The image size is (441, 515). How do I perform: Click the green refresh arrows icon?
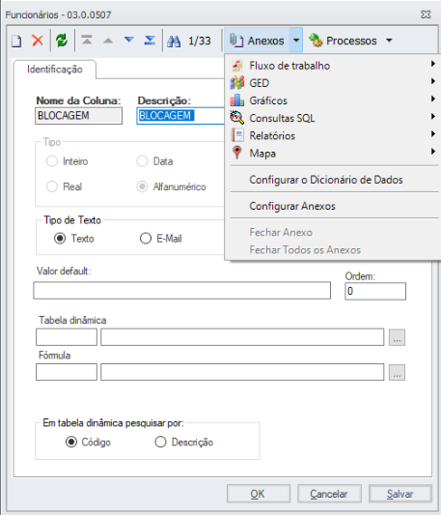[62, 41]
